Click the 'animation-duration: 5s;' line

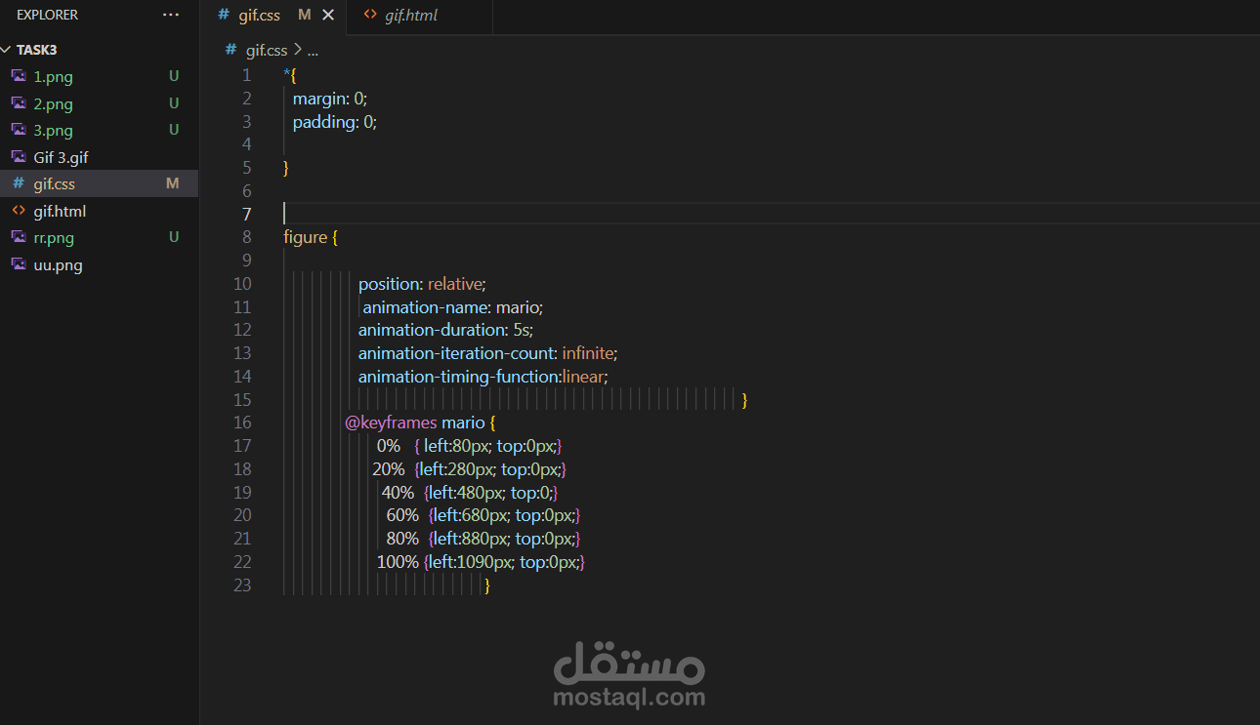pos(445,330)
